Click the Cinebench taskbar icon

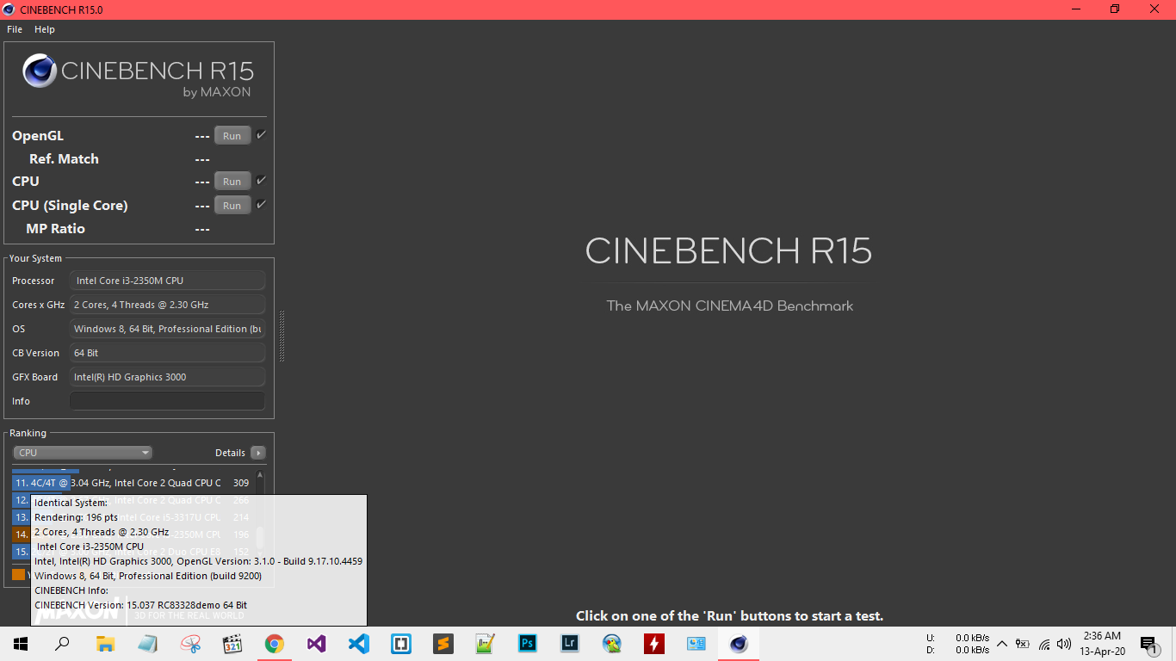(739, 644)
